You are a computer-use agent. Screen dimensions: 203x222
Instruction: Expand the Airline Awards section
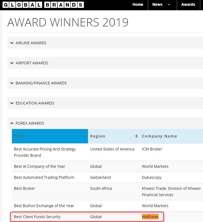(31, 43)
